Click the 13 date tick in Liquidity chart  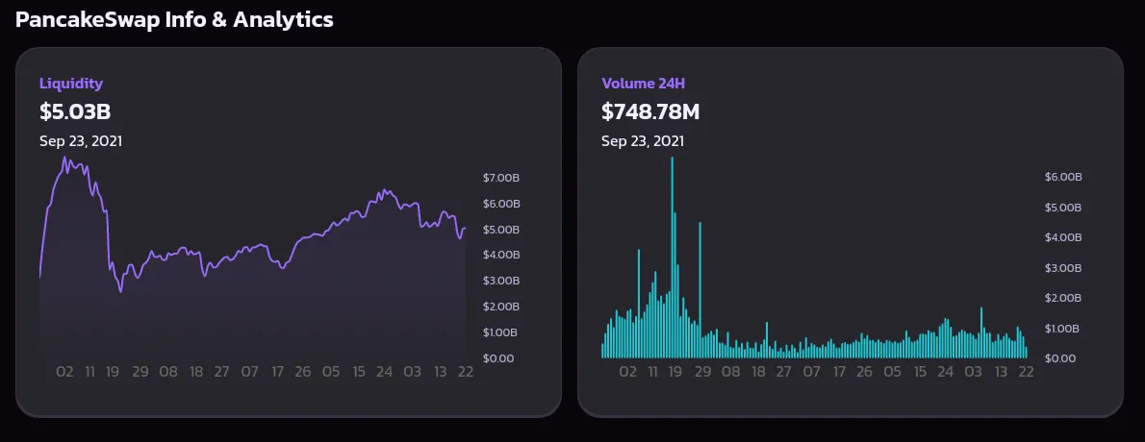click(x=441, y=371)
